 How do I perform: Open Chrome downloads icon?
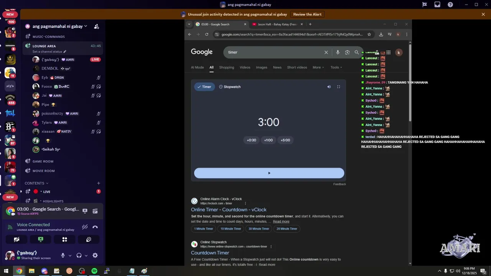tap(381, 34)
